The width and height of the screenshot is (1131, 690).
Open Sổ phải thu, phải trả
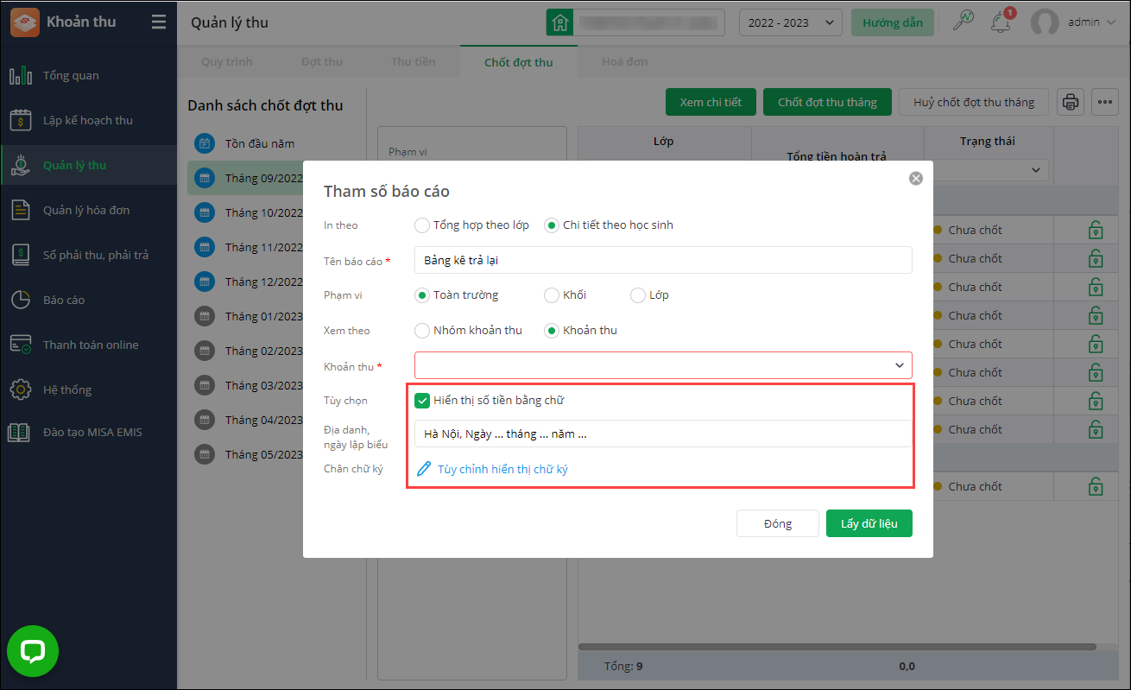(96, 256)
